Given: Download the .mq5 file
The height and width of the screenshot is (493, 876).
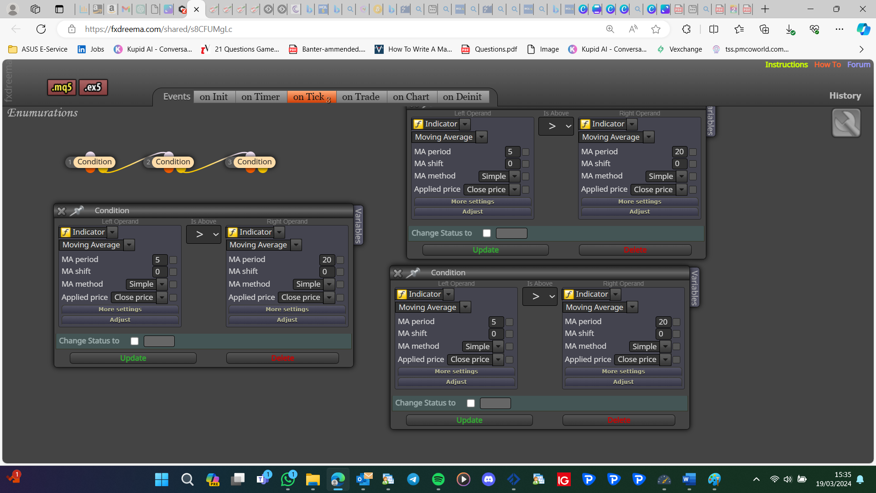Looking at the screenshot, I should tap(62, 87).
